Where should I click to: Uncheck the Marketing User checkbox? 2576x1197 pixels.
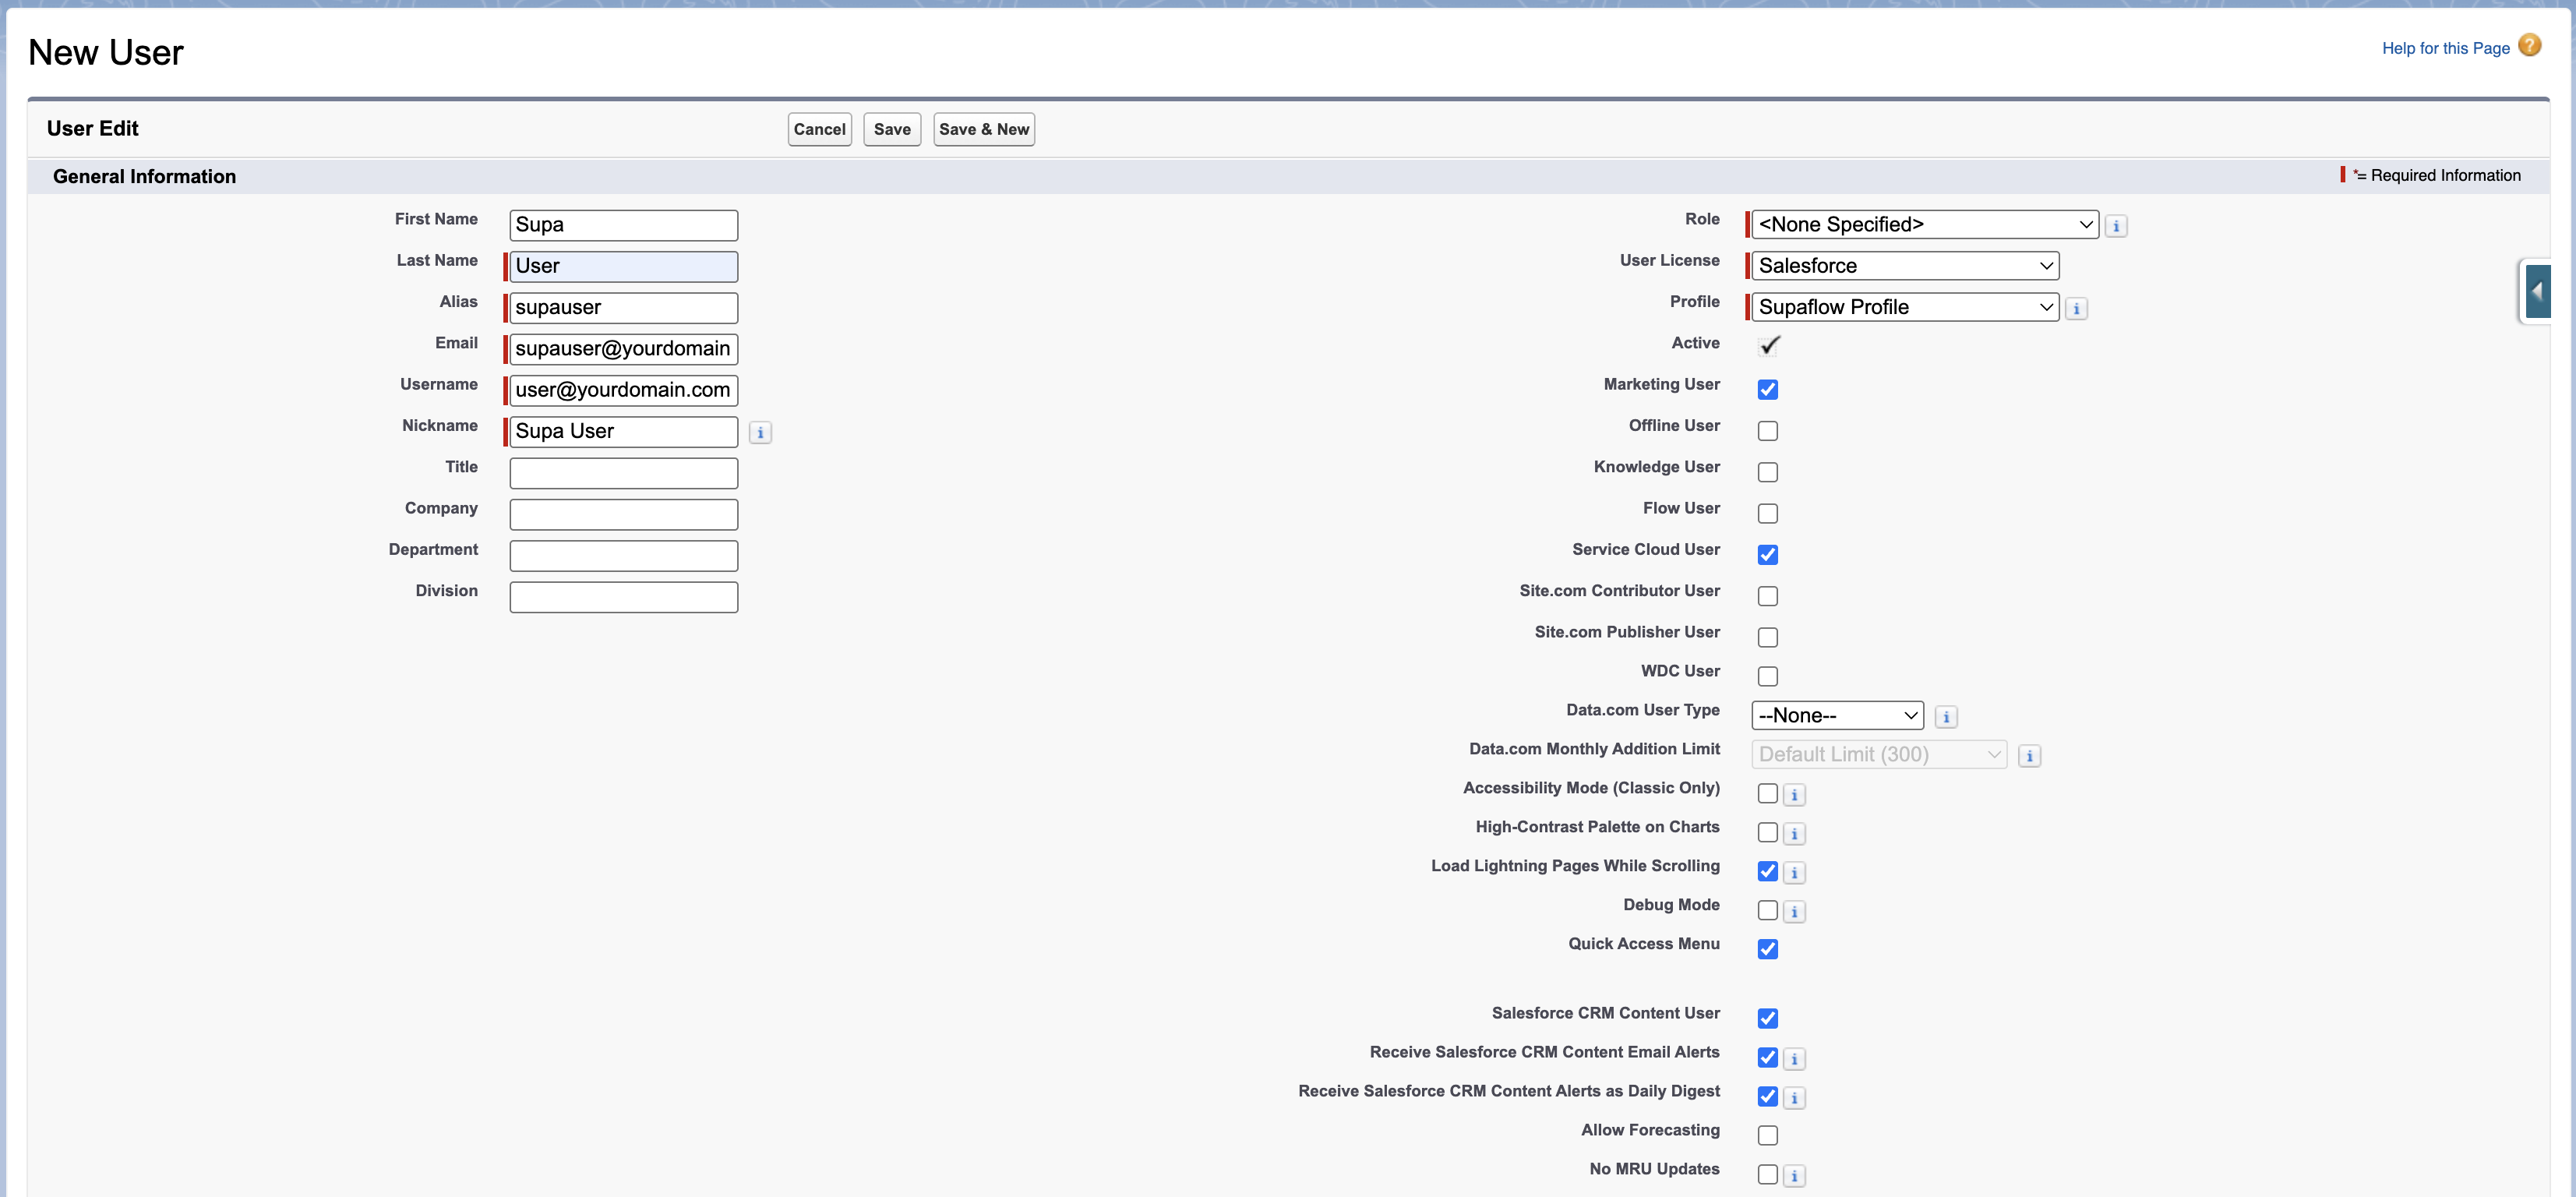pos(1768,389)
